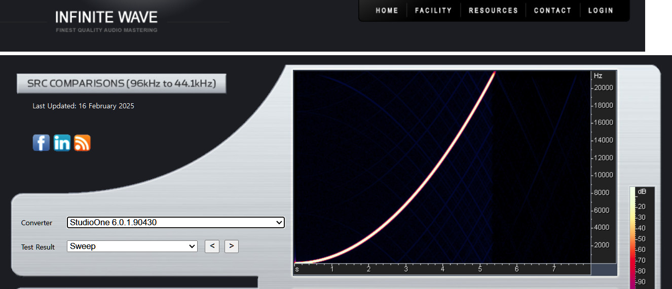The image size is (672, 289).
Task: Navigate to the Home menu item
Action: [387, 11]
